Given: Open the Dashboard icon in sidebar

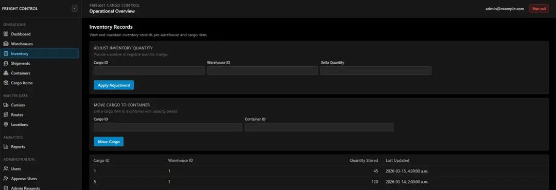Looking at the screenshot, I should [6, 34].
